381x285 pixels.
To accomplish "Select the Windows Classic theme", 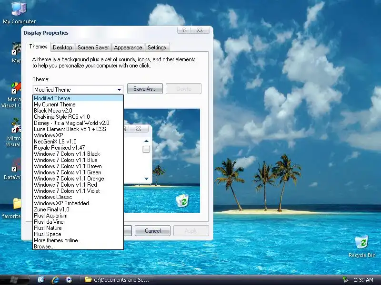I will (x=78, y=197).
